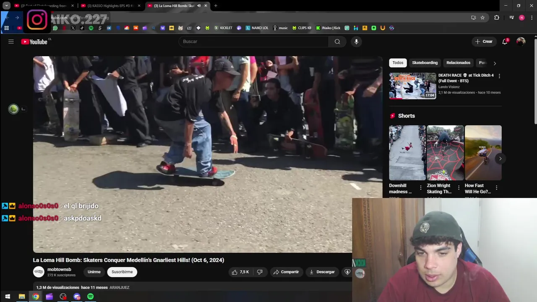Mute the La Loma Hill Bomb tab audio
Viewport: 537px width, 302px height.
click(199, 6)
